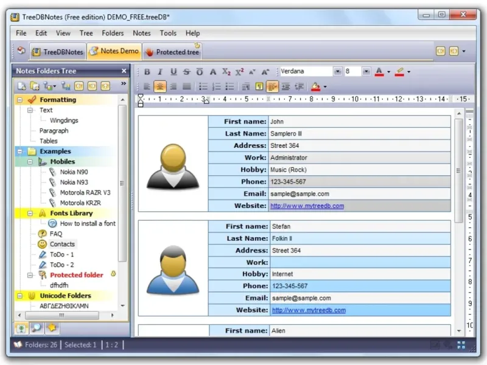Switch to Protected tree tab

click(172, 52)
